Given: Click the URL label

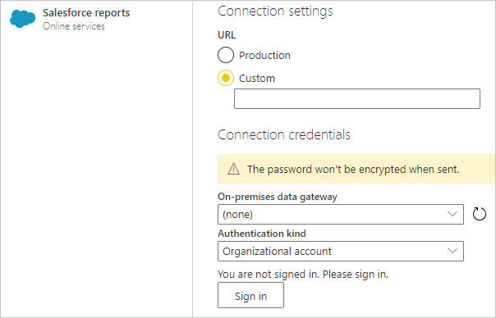Looking at the screenshot, I should click(x=227, y=35).
